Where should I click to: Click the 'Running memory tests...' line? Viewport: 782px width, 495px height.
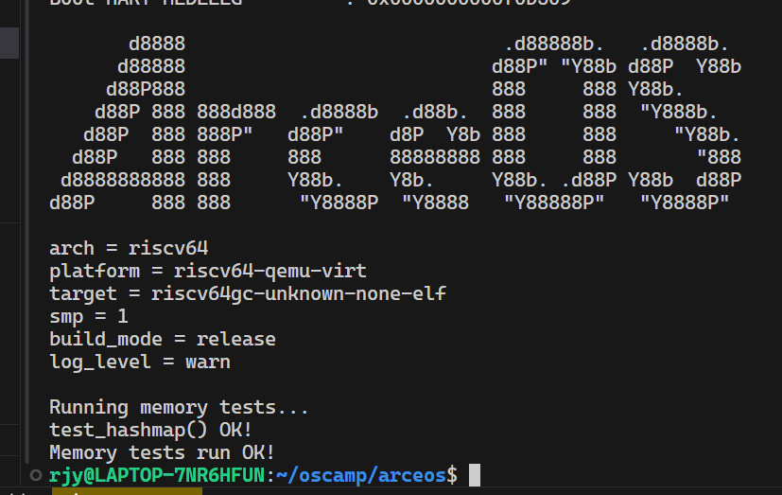tap(179, 407)
